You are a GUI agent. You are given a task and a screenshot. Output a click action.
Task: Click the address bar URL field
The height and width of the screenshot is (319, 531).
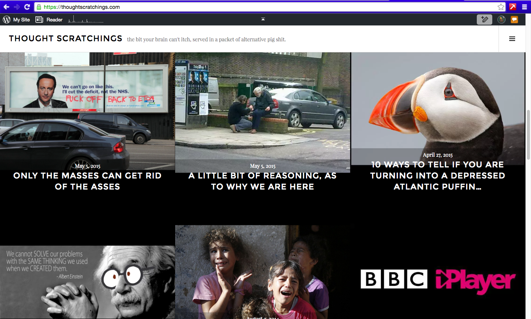click(269, 7)
